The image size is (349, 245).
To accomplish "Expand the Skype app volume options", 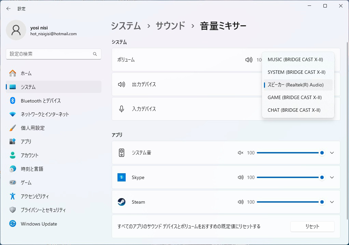I will click(332, 177).
